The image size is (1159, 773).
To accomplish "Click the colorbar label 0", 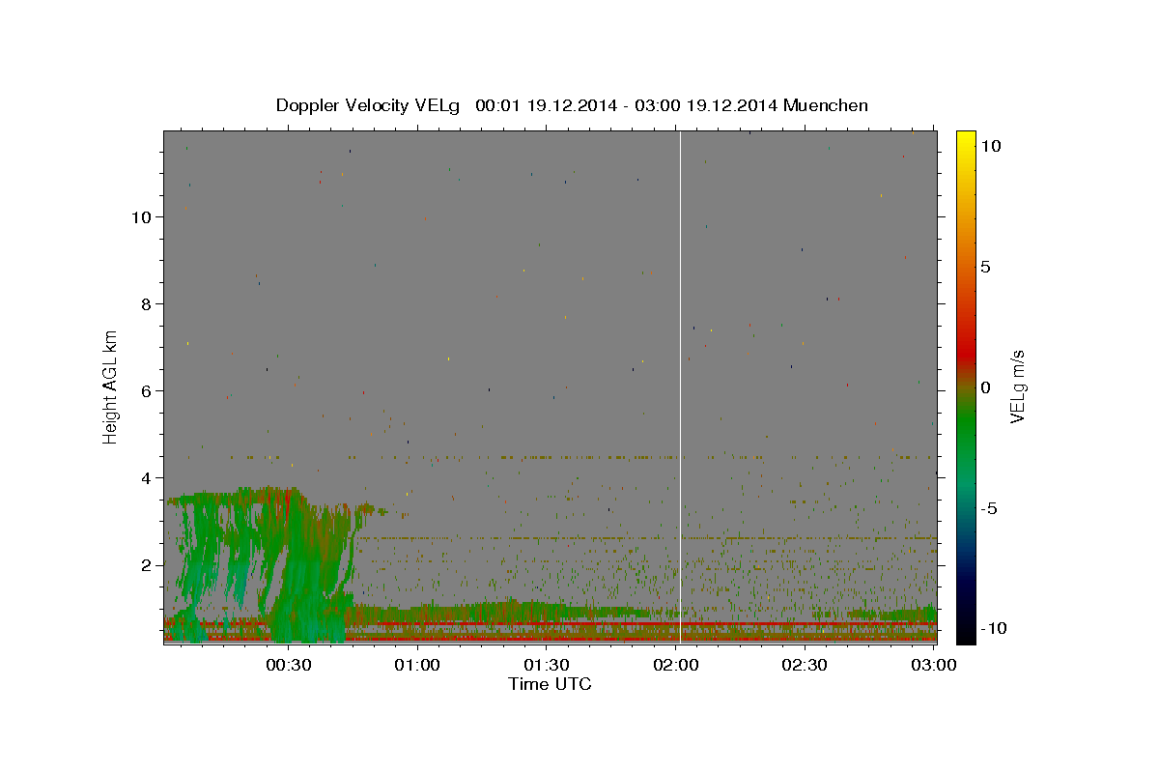I will (x=985, y=386).
